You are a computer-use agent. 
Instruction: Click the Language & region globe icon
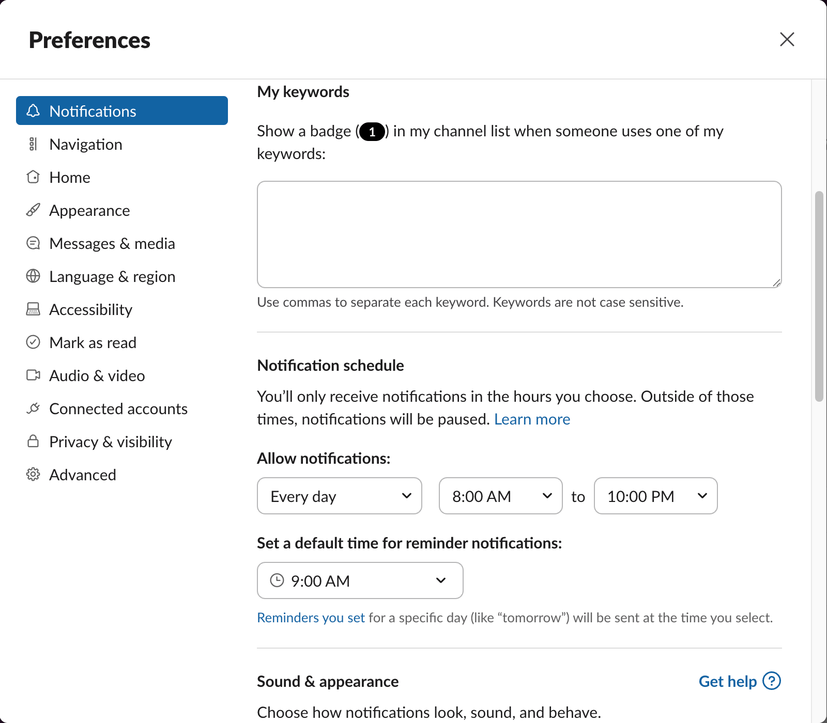coord(33,276)
